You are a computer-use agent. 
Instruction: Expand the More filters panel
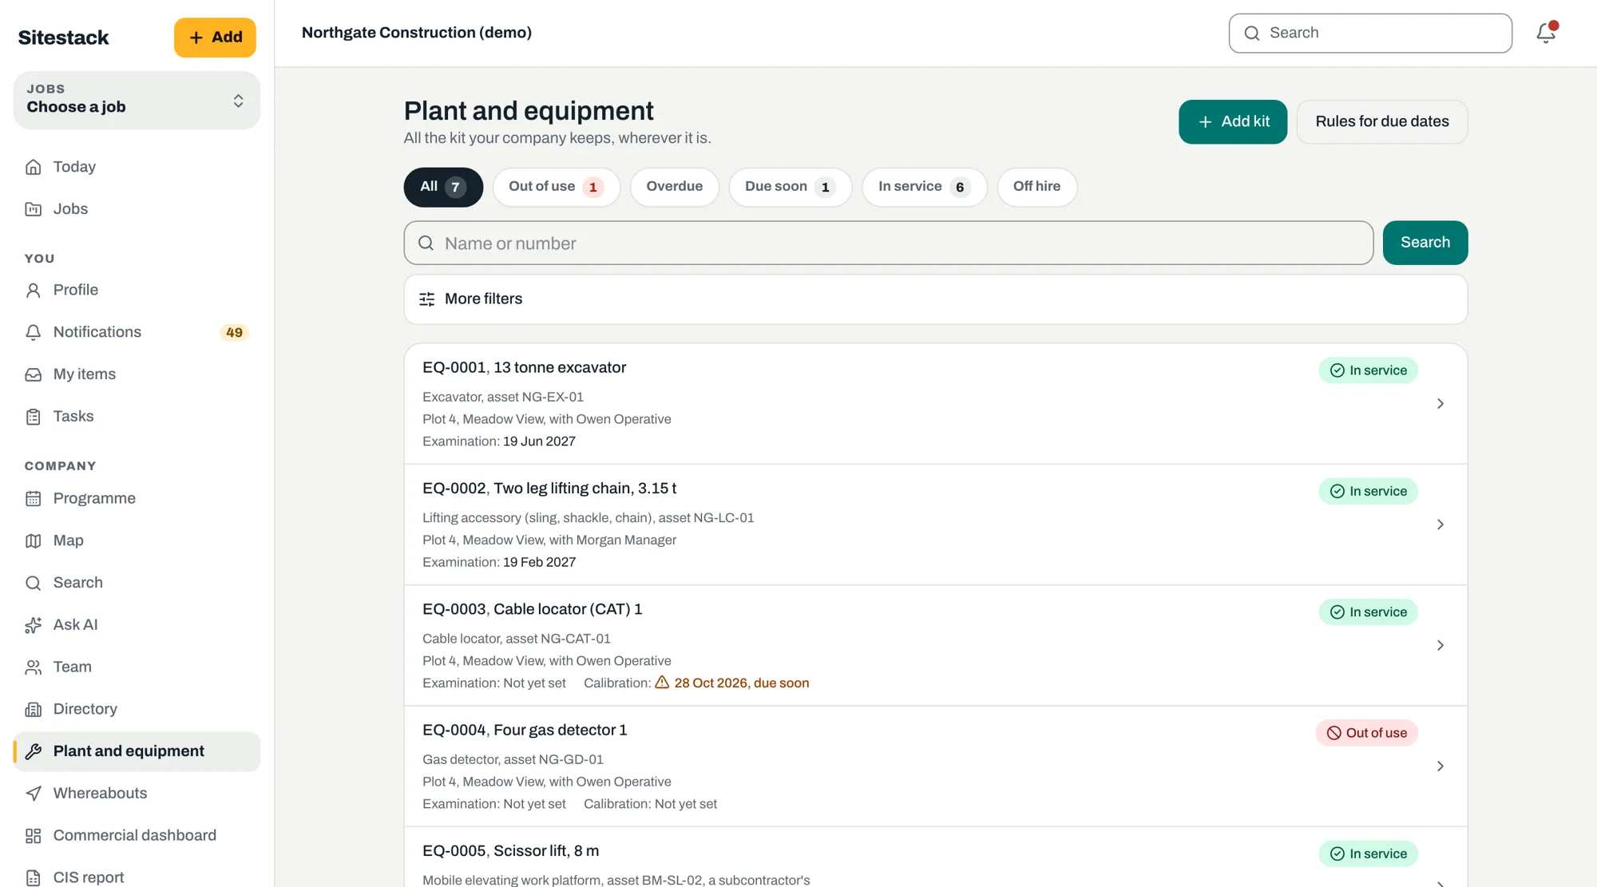point(935,299)
